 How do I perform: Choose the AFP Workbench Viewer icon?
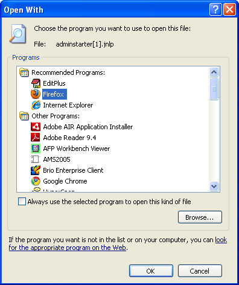[36, 149]
